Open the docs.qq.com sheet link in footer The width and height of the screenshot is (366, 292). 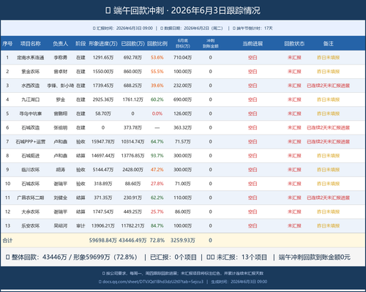point(152,282)
